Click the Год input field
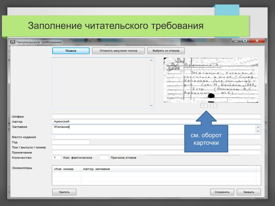Viewport: 275px width, 206px height. point(71,142)
